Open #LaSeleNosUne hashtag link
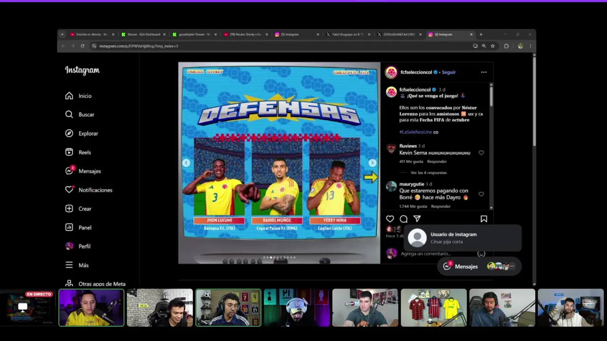607x341 pixels. [415, 132]
